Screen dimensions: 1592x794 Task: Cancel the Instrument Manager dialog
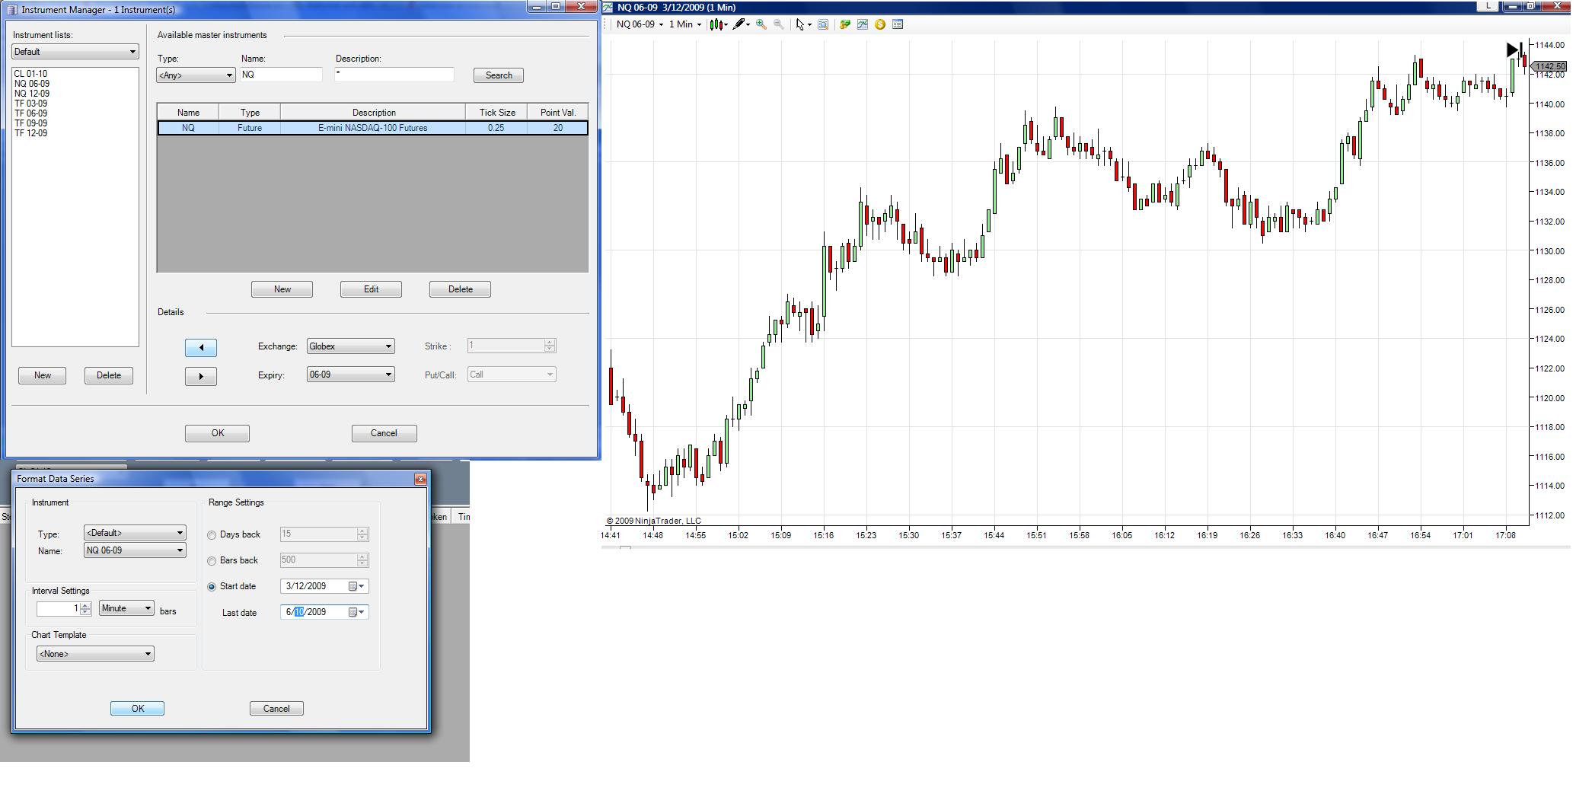coord(384,433)
